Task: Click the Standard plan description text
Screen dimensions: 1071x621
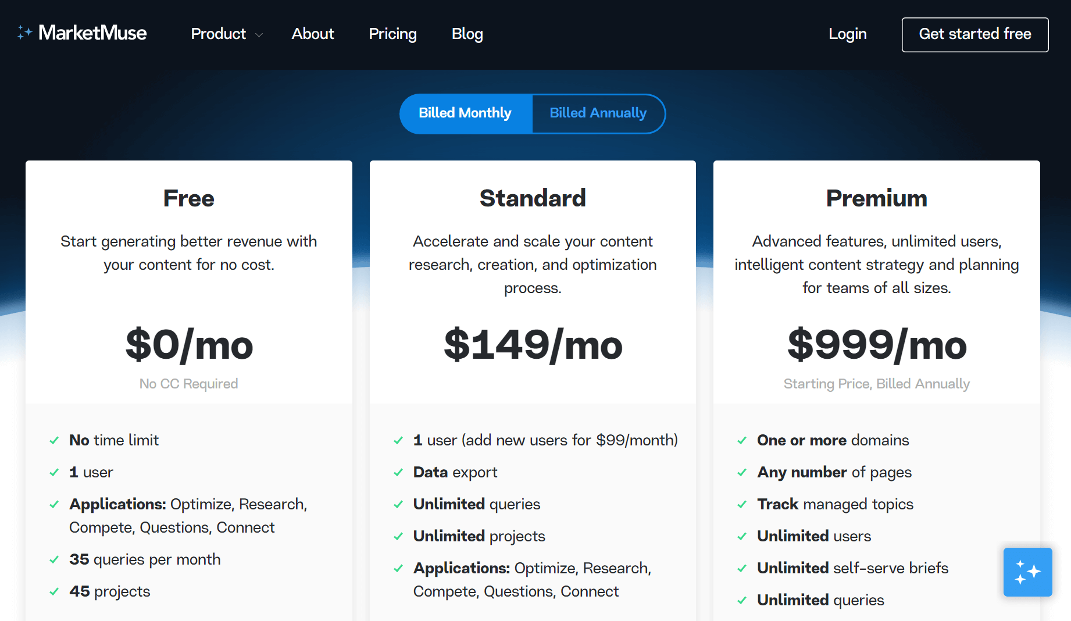Action: click(533, 265)
